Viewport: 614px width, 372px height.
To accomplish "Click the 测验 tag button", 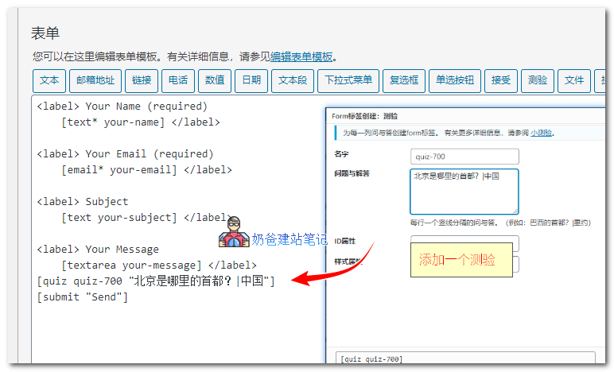I will [x=538, y=80].
